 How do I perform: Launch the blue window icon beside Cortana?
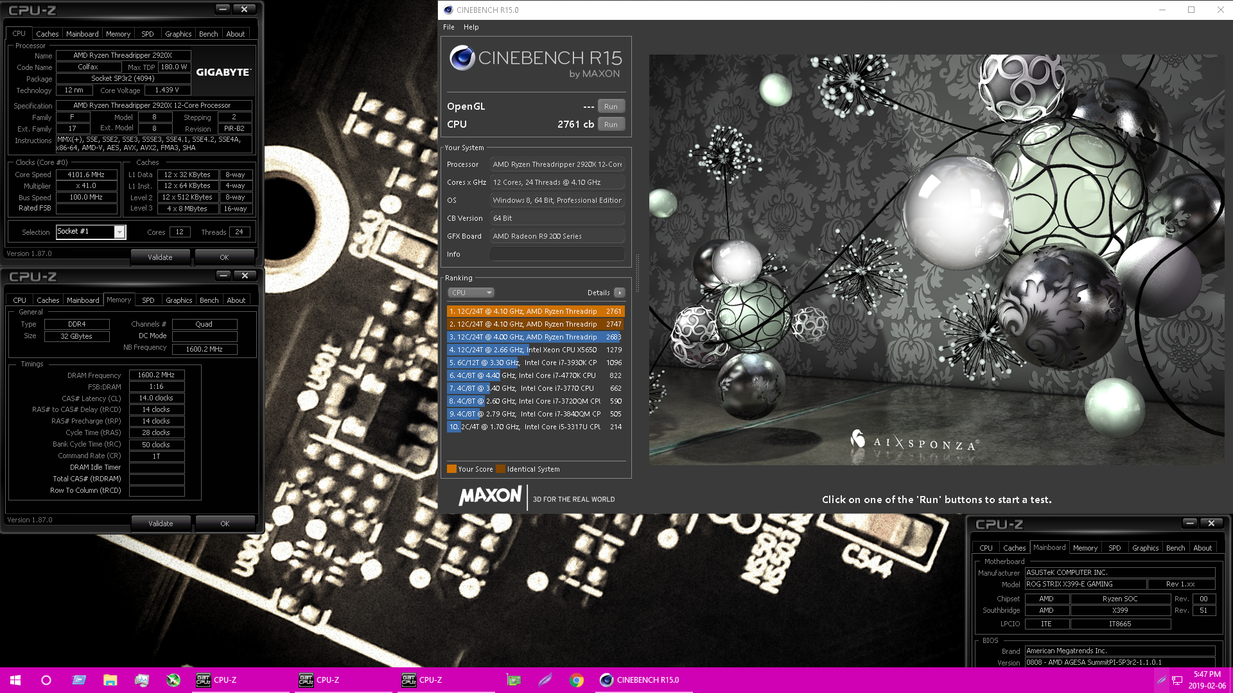pyautogui.click(x=78, y=680)
